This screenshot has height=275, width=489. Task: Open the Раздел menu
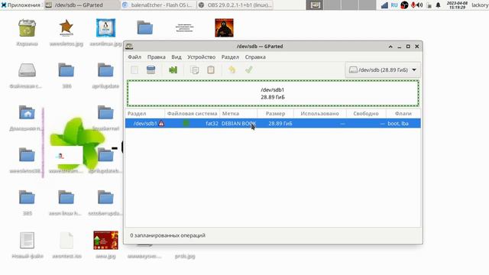point(230,57)
